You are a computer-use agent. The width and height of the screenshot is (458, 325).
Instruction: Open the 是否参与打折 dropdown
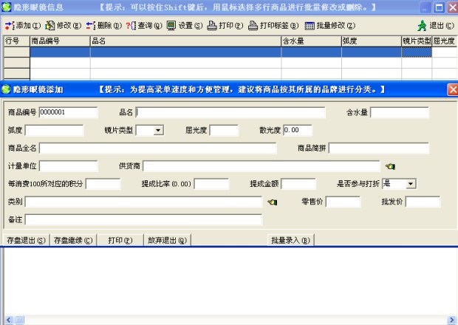click(411, 183)
